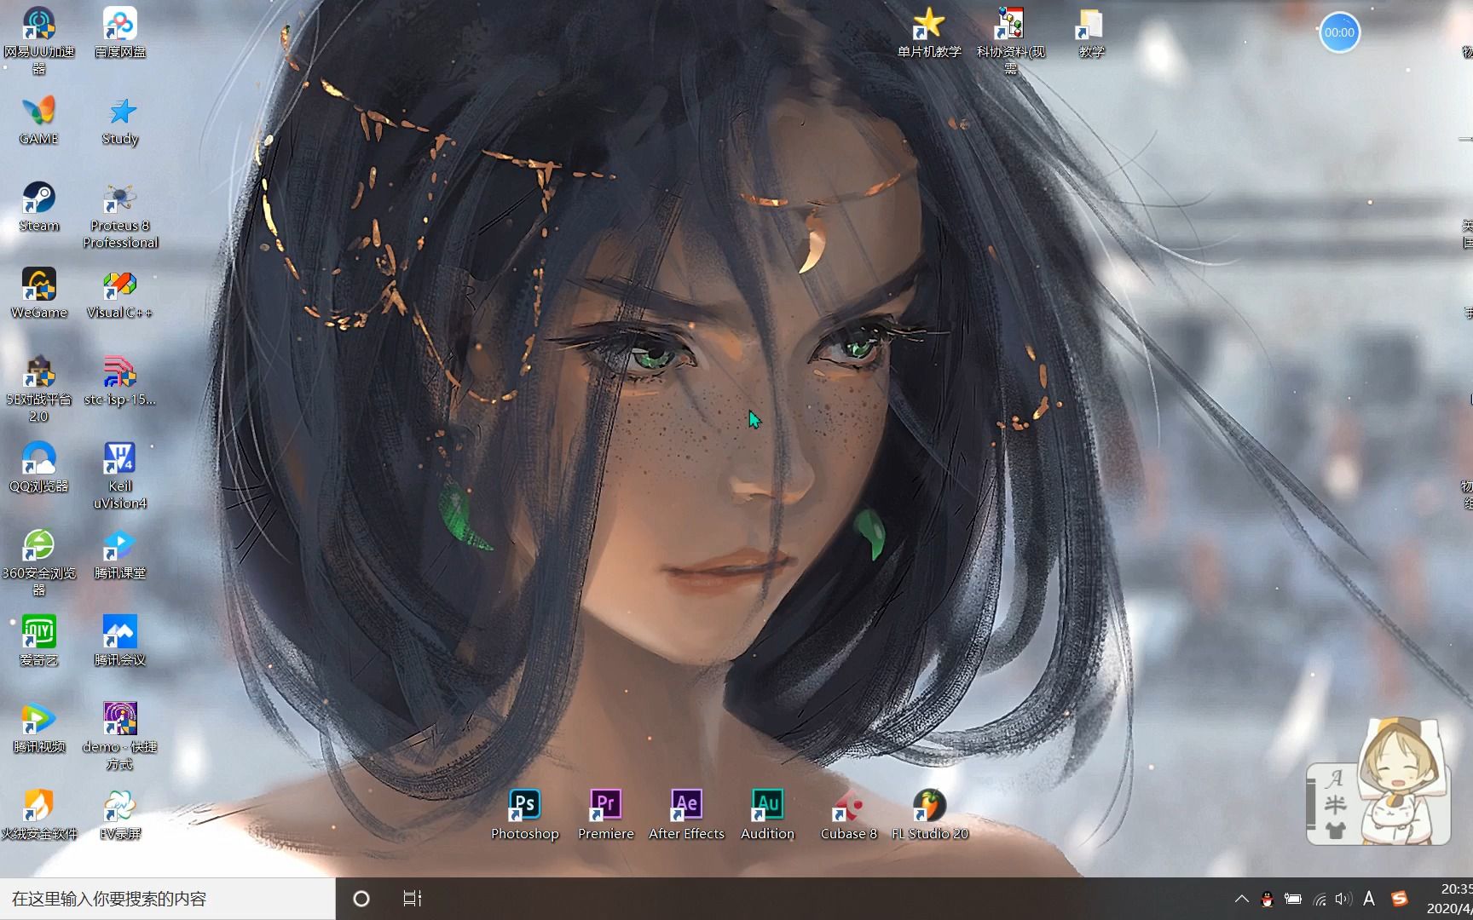
Task: Open Proteus 8 Professional shortcut
Action: click(x=120, y=216)
